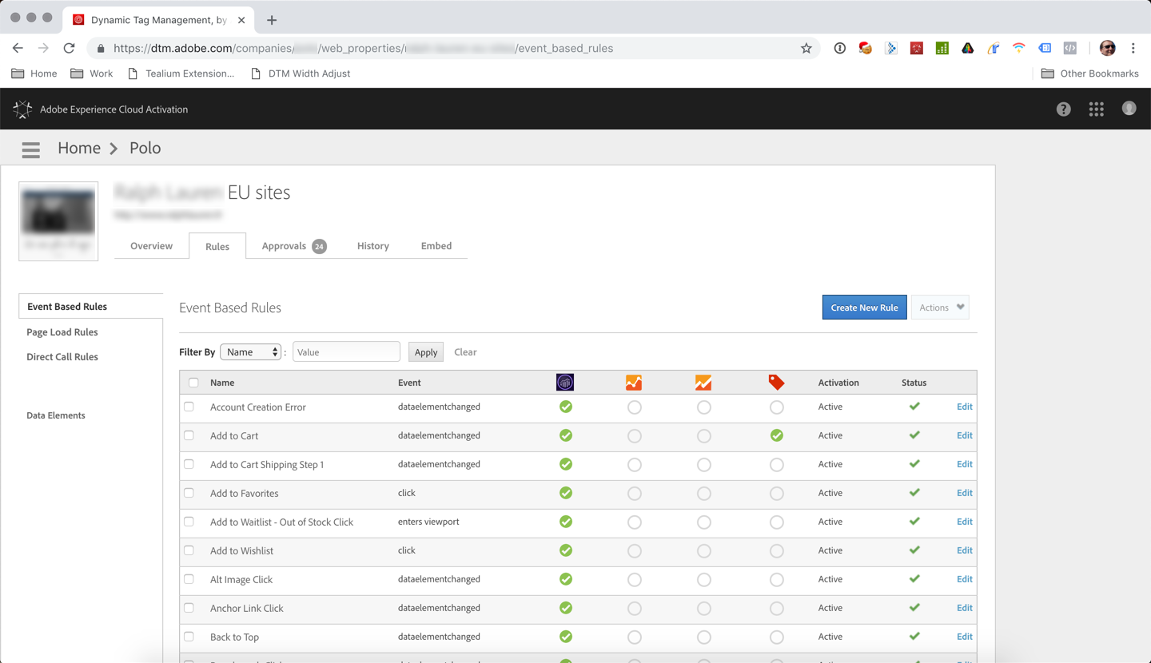Open Page Load Rules in sidebar
Screen dimensions: 1151x663
point(62,331)
